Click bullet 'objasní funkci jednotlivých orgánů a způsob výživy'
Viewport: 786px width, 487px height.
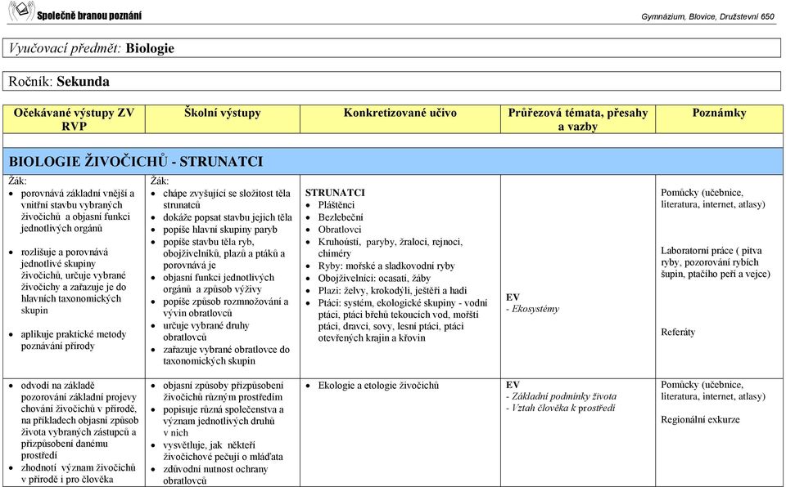219,284
